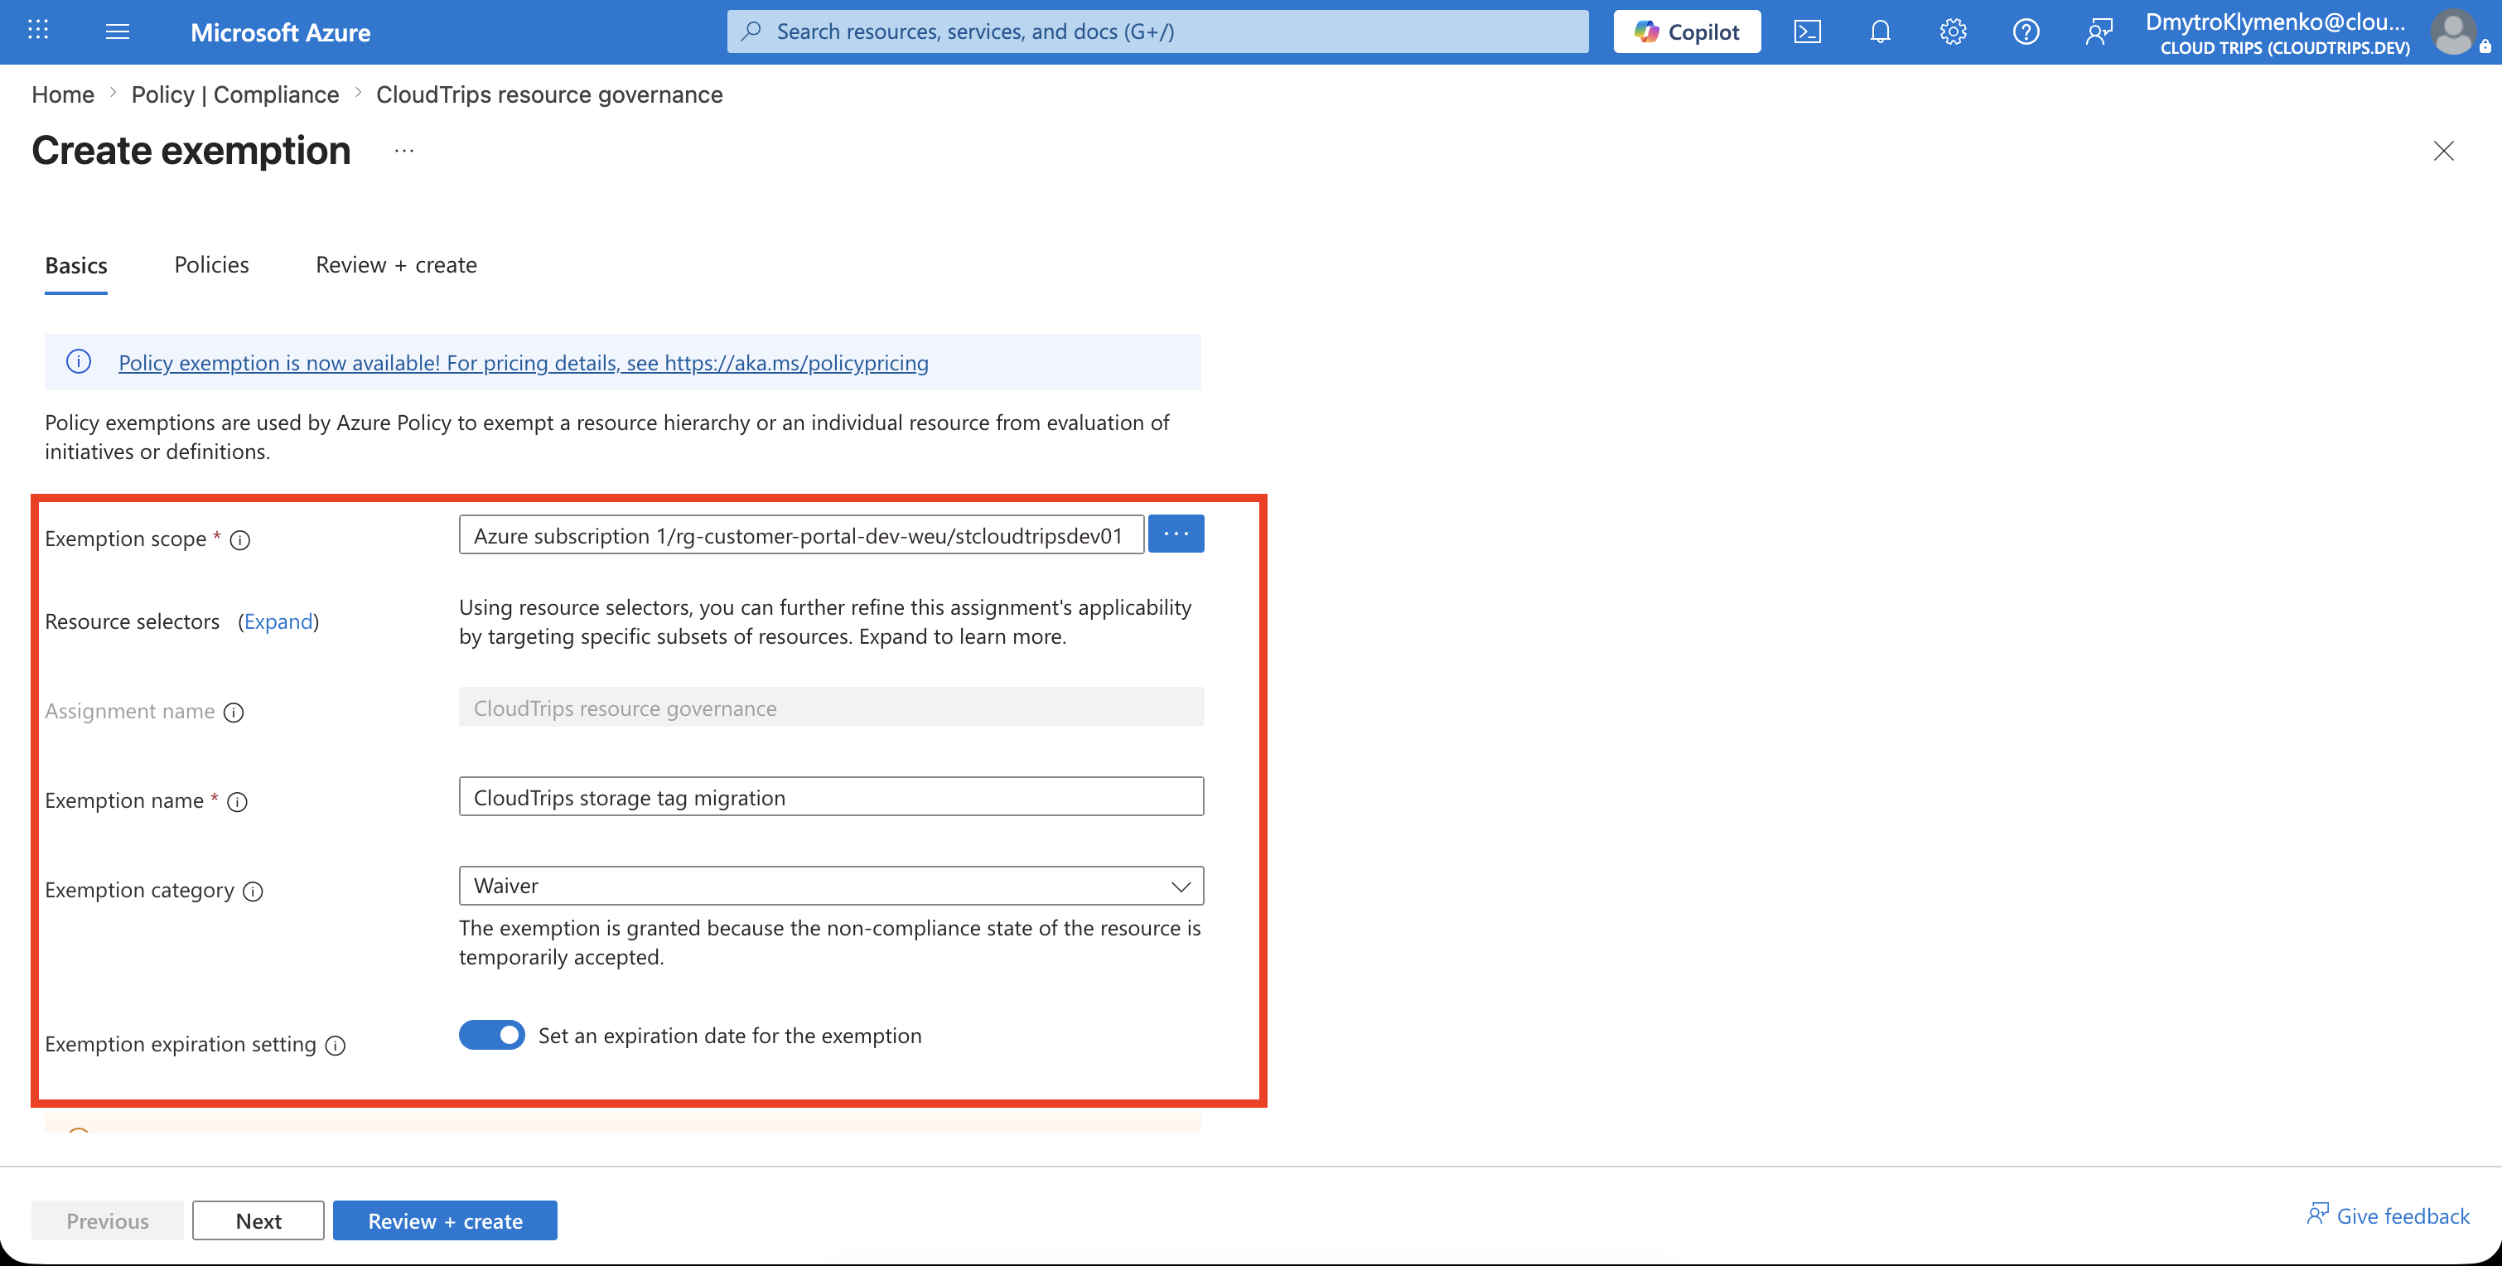The image size is (2502, 1266).
Task: Open the Exemption category Waiver dropdown
Action: 832,886
